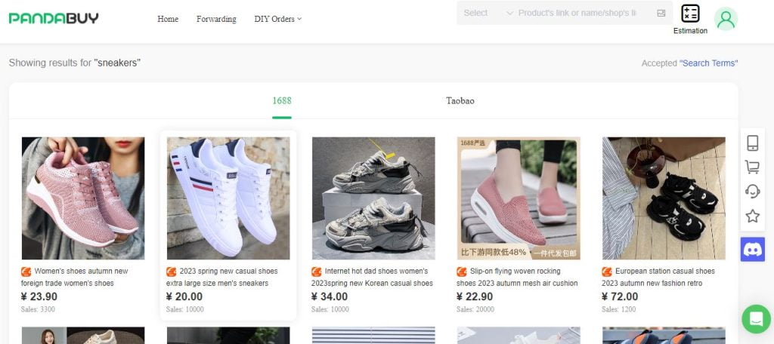This screenshot has width=774, height=344.
Task: Open the shopping cart sidebar icon
Action: (752, 167)
